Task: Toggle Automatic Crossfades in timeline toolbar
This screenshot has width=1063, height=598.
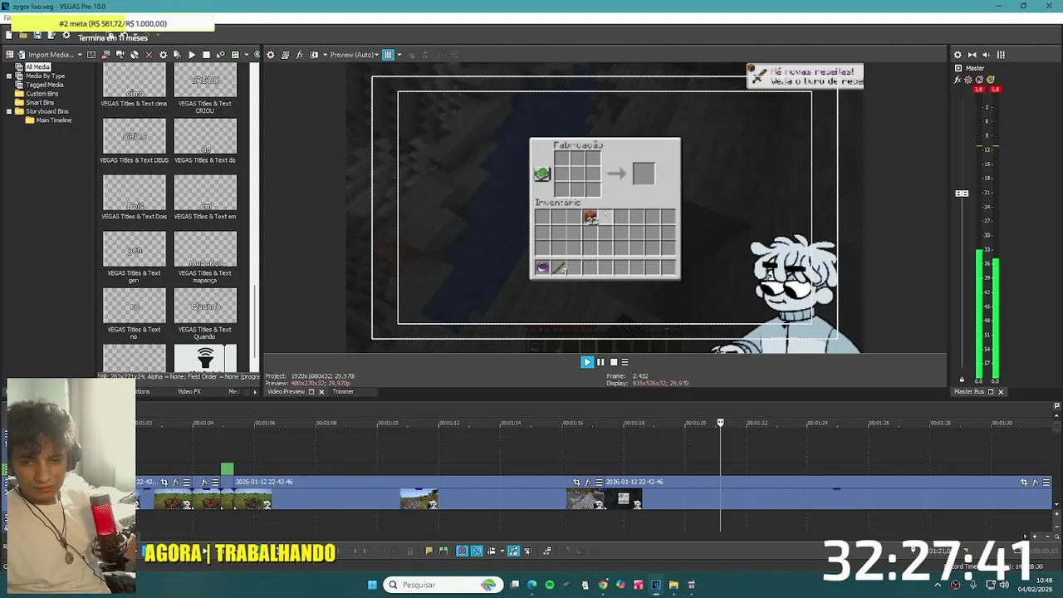Action: pyautogui.click(x=477, y=551)
